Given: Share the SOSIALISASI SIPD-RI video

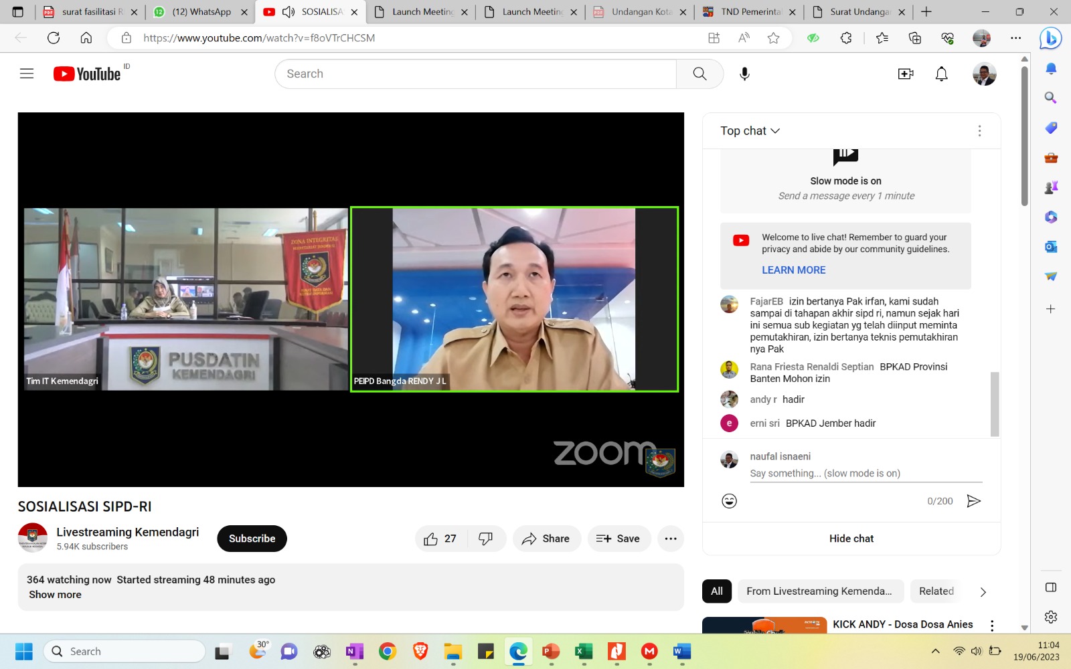Looking at the screenshot, I should [x=546, y=539].
